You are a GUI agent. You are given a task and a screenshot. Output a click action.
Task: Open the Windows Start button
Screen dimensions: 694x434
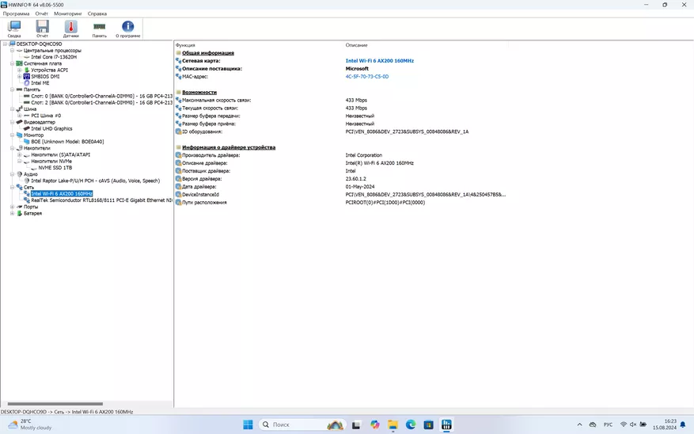(248, 424)
